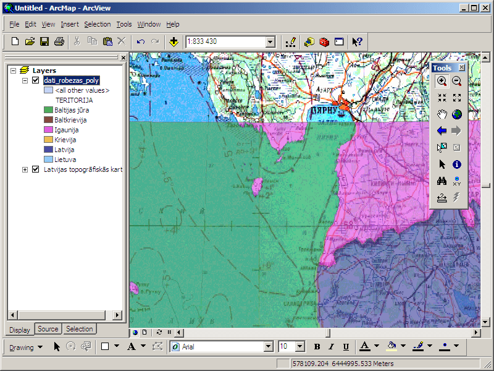Image resolution: width=494 pixels, height=371 pixels.
Task: Collapse the dati_robezas_poly layer legend
Action: click(x=25, y=80)
